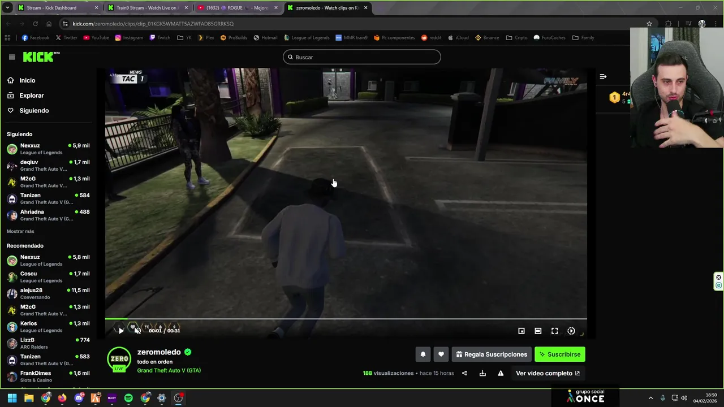724x407 pixels.
Task: Close the zeromoledo clips tab
Action: 365,8
